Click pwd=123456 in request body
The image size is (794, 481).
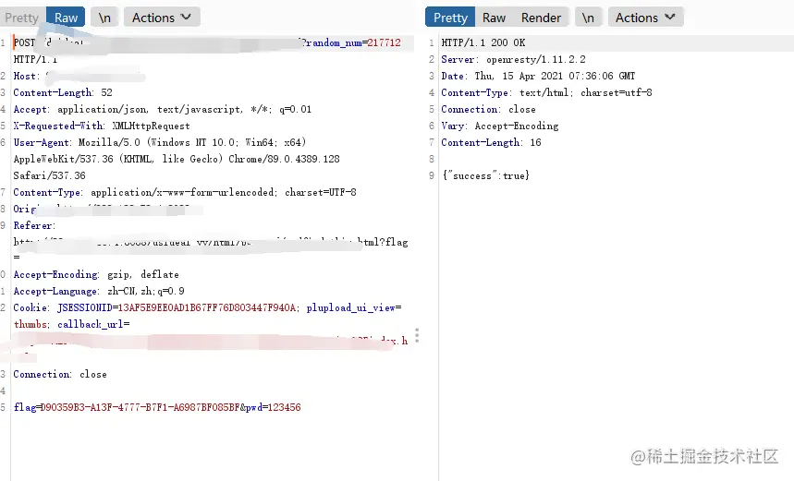[274, 408]
